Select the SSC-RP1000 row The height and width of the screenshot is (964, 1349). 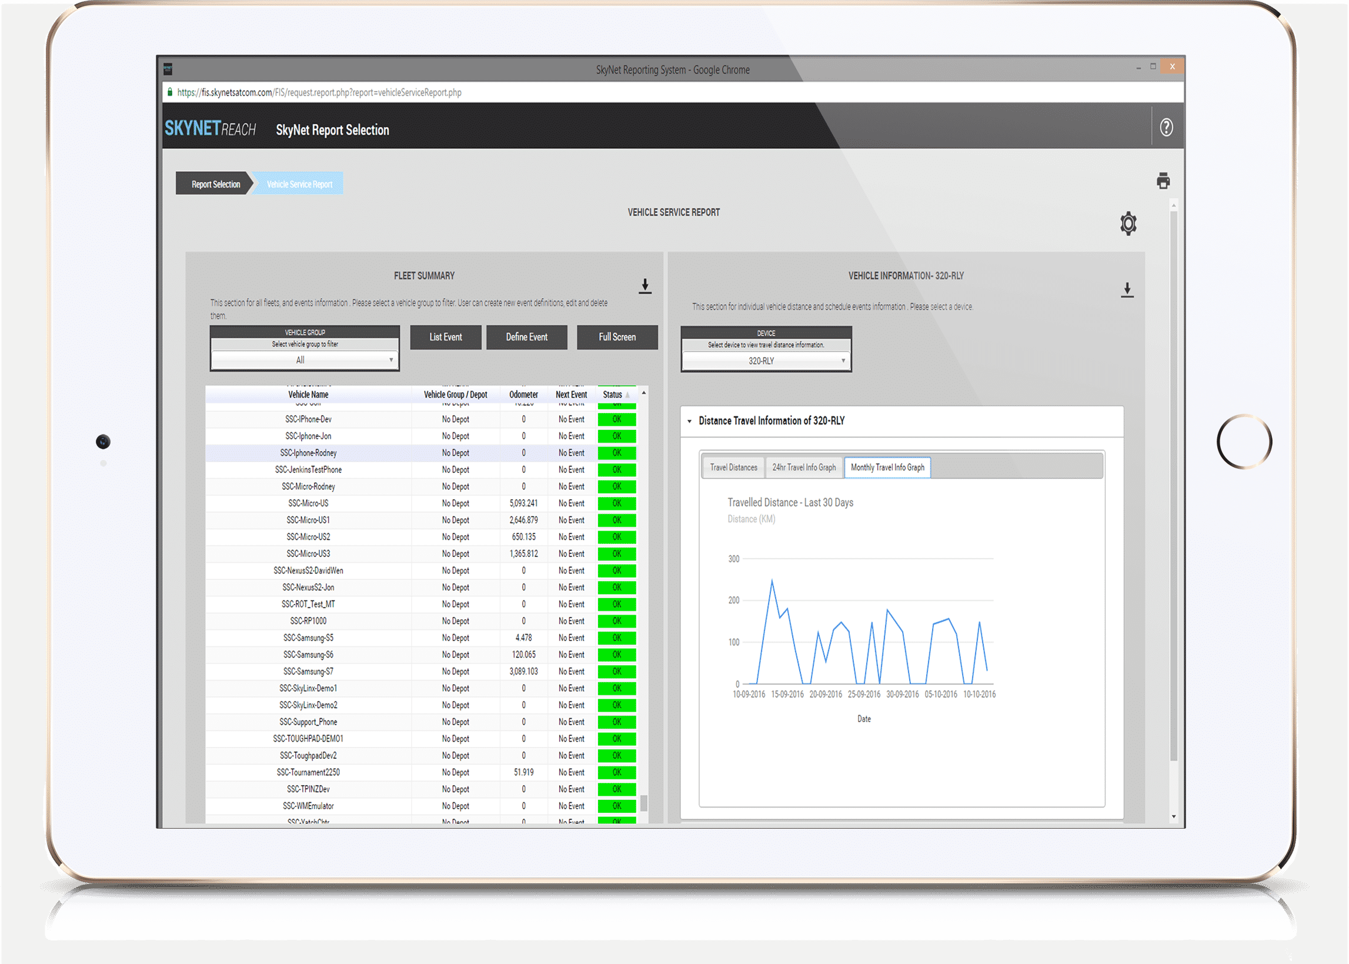point(421,622)
